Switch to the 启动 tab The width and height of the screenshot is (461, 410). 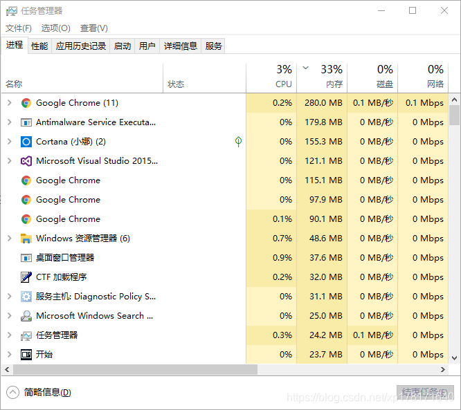[123, 46]
